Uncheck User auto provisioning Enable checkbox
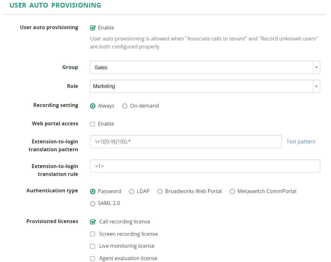Viewport: 331px width, 262px height. click(x=93, y=28)
